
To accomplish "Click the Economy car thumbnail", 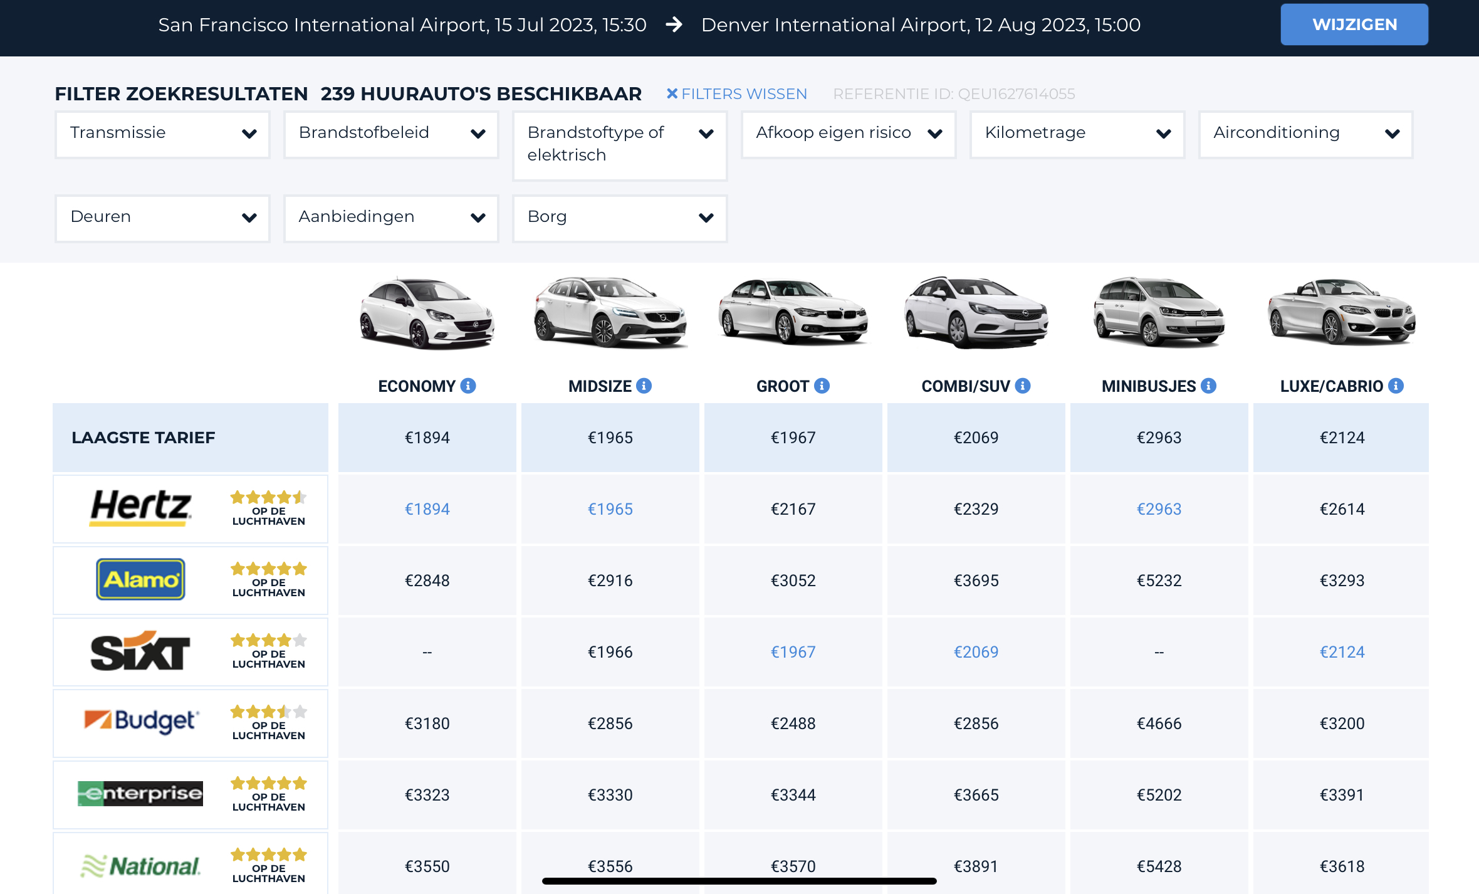I will coord(427,312).
